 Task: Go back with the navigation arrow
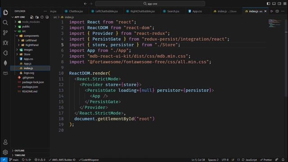pos(85,4)
